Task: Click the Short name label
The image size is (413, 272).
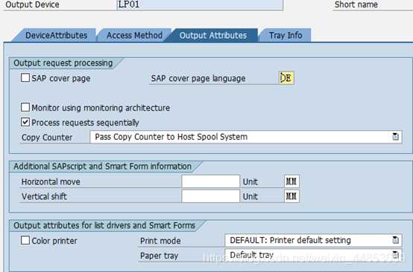Action: (x=356, y=4)
